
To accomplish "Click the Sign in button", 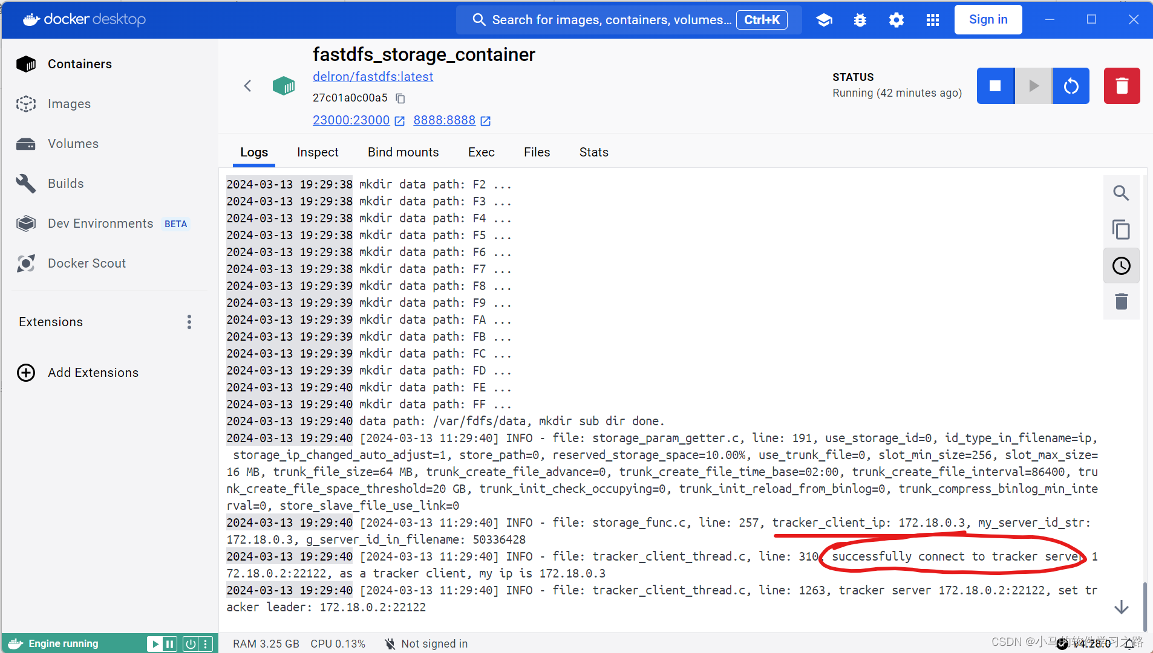I will tap(988, 19).
